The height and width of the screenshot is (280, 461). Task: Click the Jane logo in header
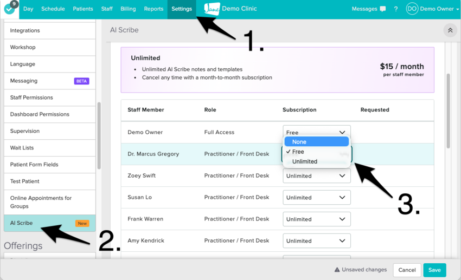pos(212,9)
